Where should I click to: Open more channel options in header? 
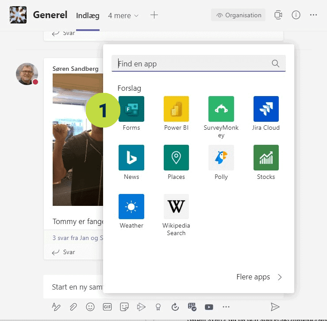click(313, 15)
